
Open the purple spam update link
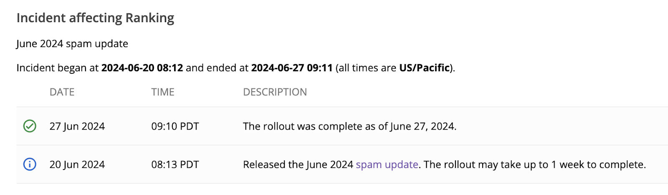(387, 165)
